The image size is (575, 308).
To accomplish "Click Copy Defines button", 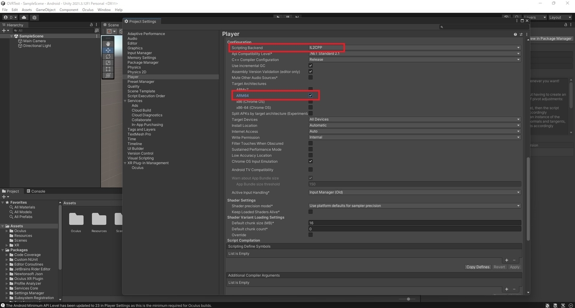I will (x=478, y=267).
